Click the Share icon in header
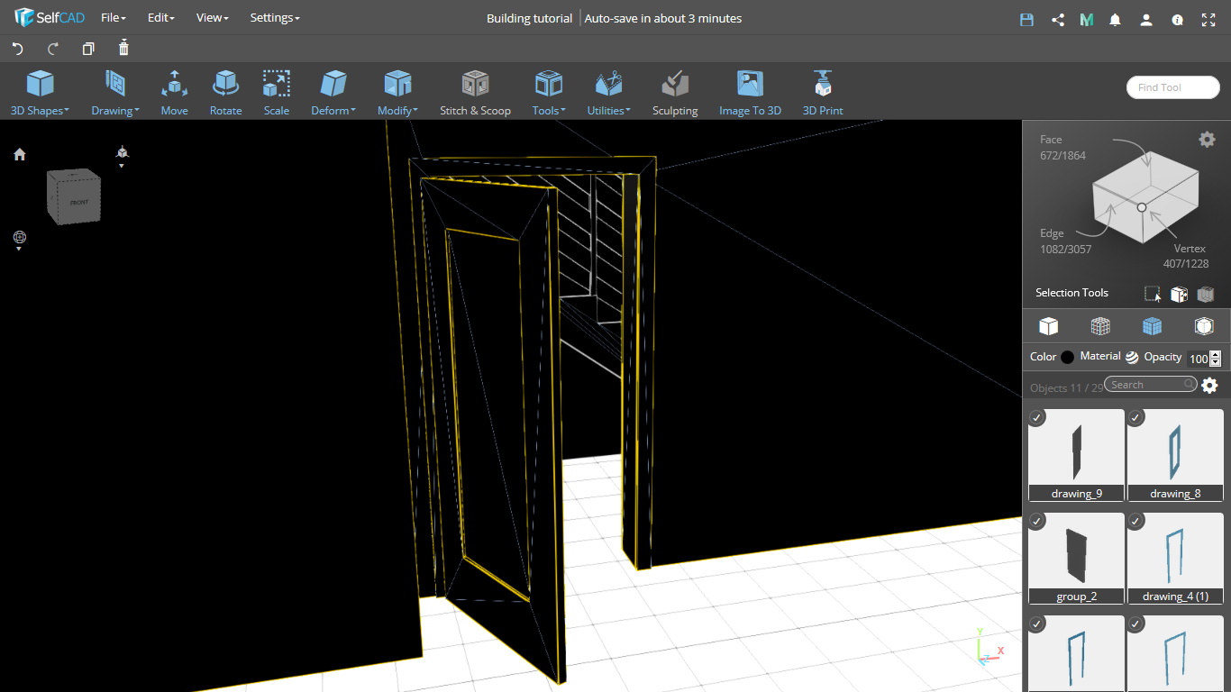The width and height of the screenshot is (1231, 692). click(1058, 19)
